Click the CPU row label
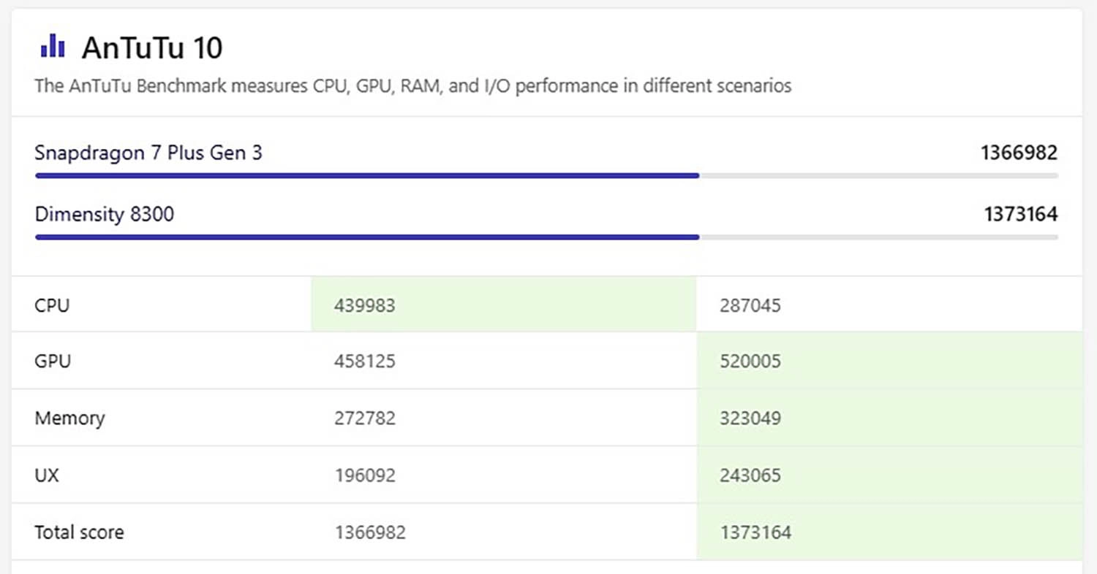This screenshot has height=574, width=1097. pos(52,305)
